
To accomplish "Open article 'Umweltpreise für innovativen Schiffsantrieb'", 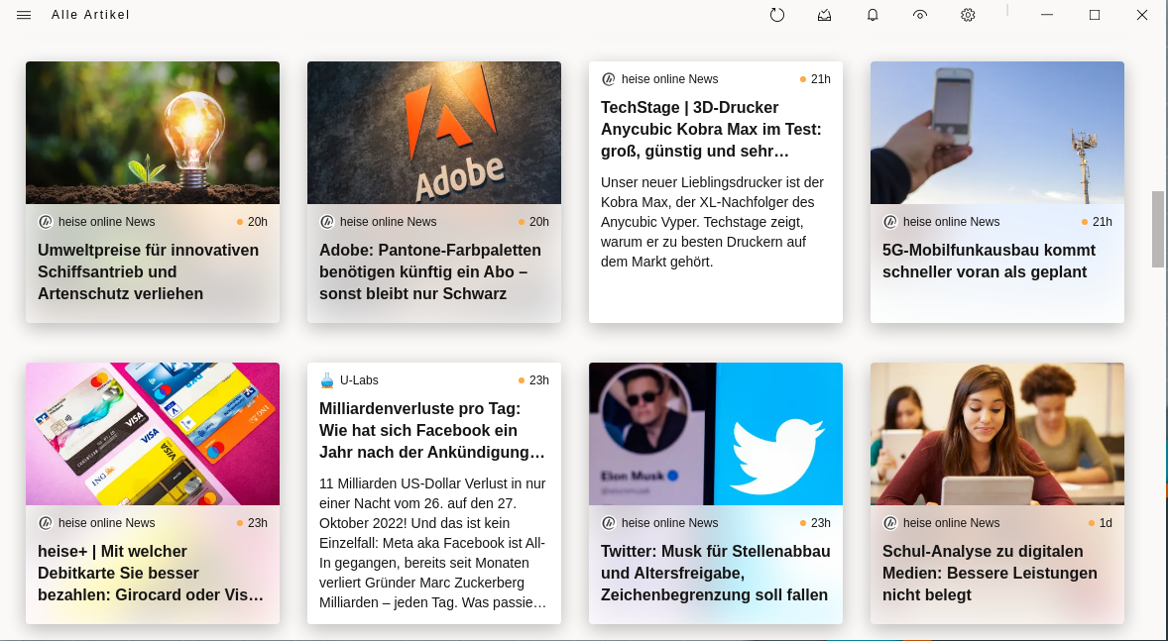I will pos(149,271).
